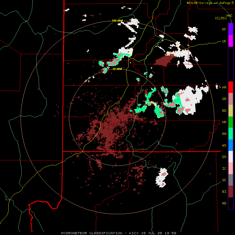Click the IC pink legend swatch
The height and width of the screenshot is (235, 235).
231,168
